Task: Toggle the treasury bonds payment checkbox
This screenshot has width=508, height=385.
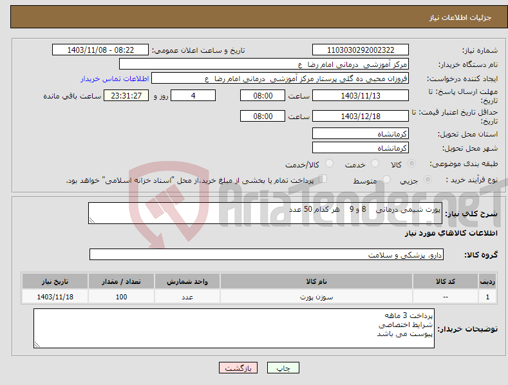Action: click(x=323, y=179)
